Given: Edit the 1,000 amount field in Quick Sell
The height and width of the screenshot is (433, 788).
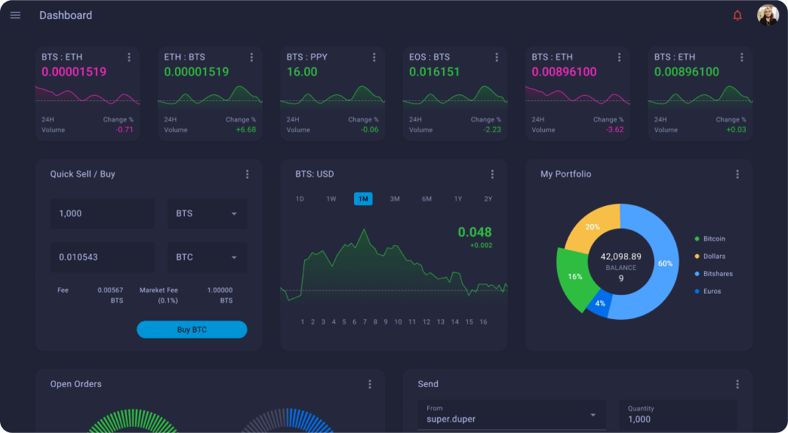Looking at the screenshot, I should coord(103,213).
